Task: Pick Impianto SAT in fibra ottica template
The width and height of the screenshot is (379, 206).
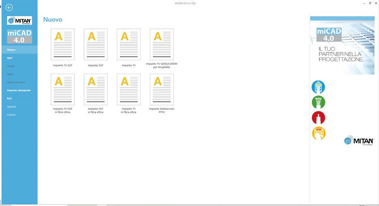Action: [96, 90]
